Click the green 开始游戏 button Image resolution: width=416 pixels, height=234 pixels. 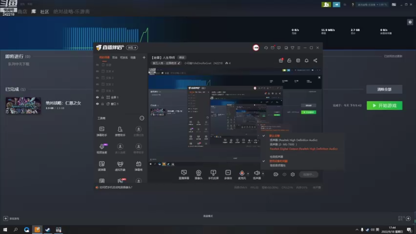pyautogui.click(x=384, y=106)
